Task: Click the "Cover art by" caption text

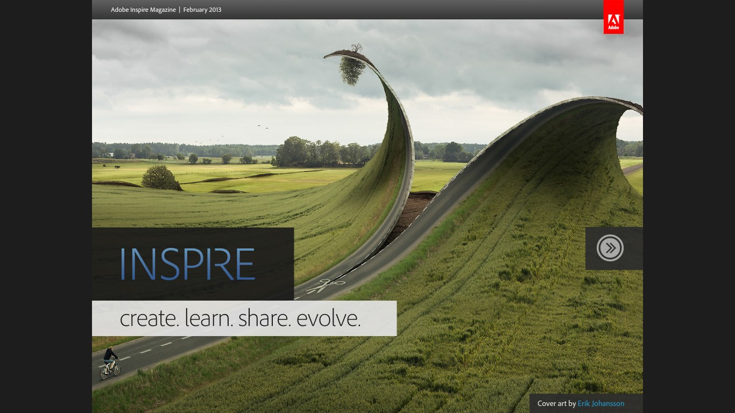Action: (556, 403)
